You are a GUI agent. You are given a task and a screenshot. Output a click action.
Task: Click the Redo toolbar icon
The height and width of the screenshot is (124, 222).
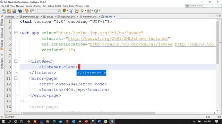pyautogui.click(x=32, y=11)
